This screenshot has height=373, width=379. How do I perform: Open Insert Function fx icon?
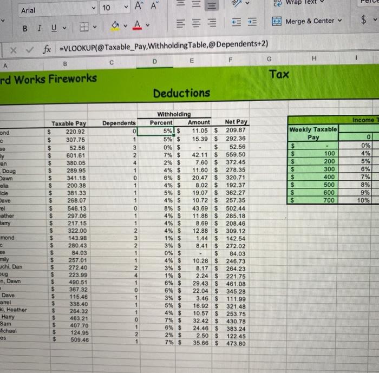47,49
